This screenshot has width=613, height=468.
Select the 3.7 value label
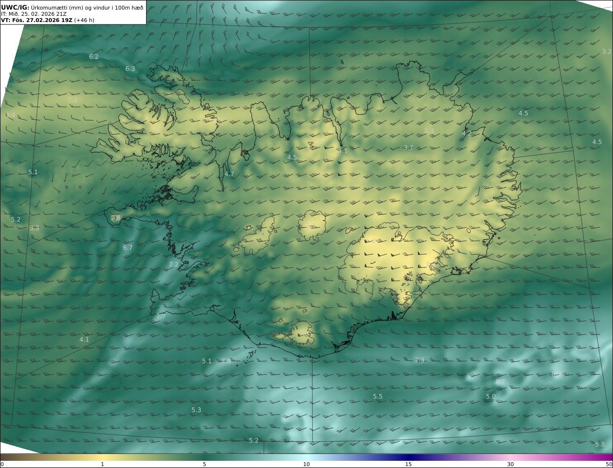[408, 148]
